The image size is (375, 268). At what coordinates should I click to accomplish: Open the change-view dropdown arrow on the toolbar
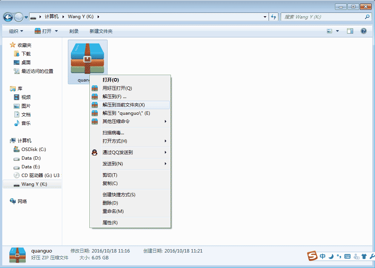pos(337,31)
